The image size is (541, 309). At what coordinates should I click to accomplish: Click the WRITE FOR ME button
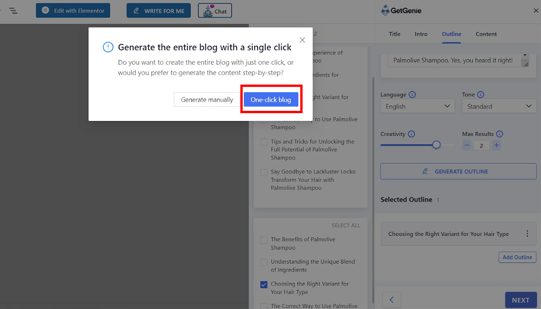tap(159, 10)
